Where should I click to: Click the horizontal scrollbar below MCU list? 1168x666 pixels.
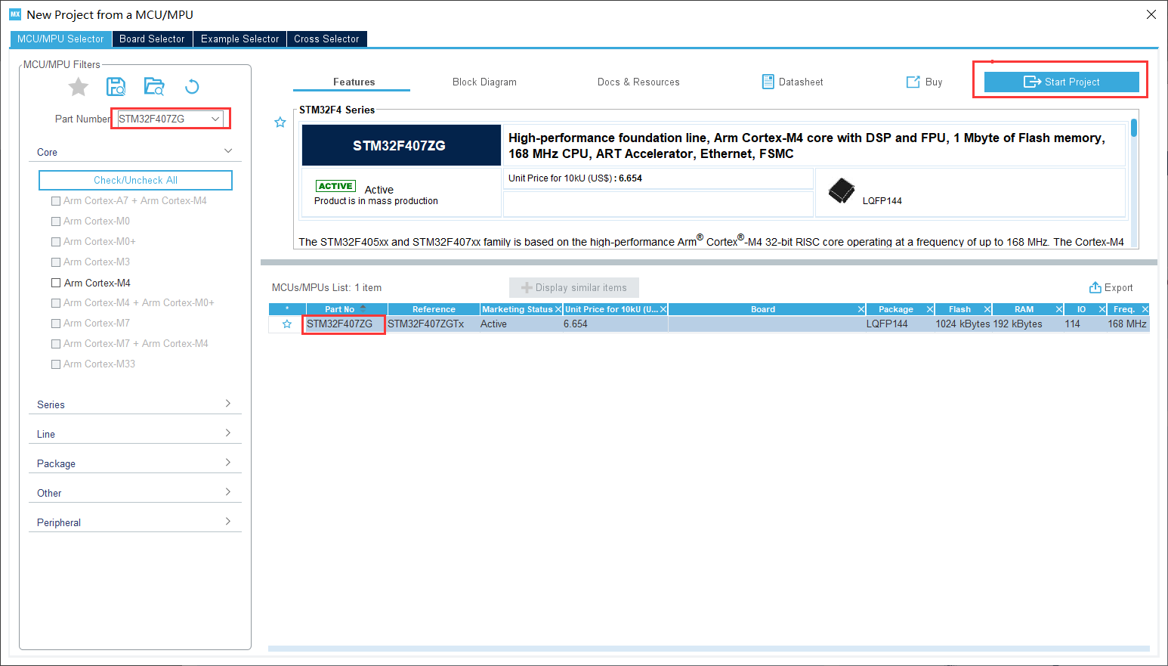709,649
